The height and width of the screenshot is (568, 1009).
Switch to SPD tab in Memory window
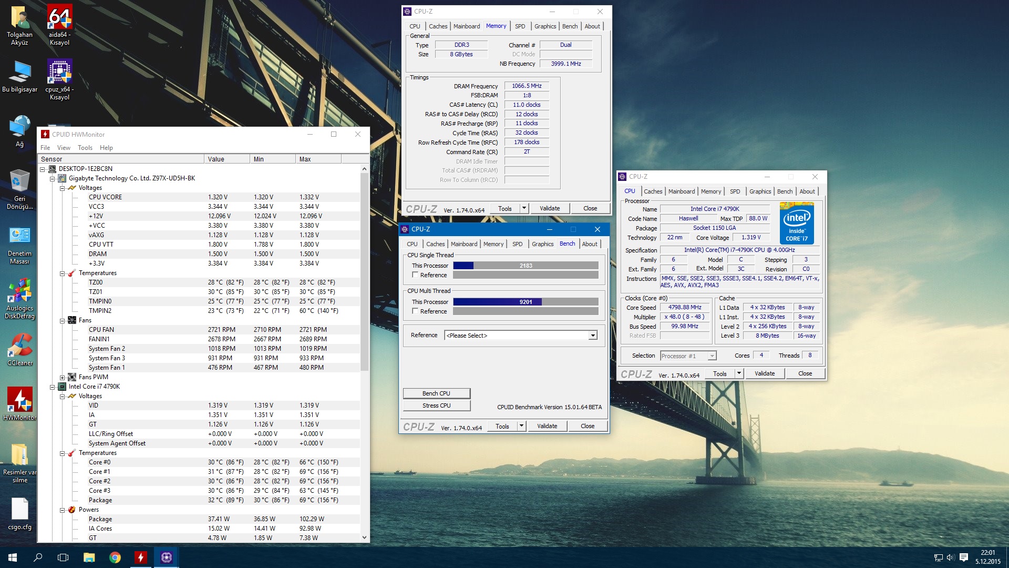520,26
